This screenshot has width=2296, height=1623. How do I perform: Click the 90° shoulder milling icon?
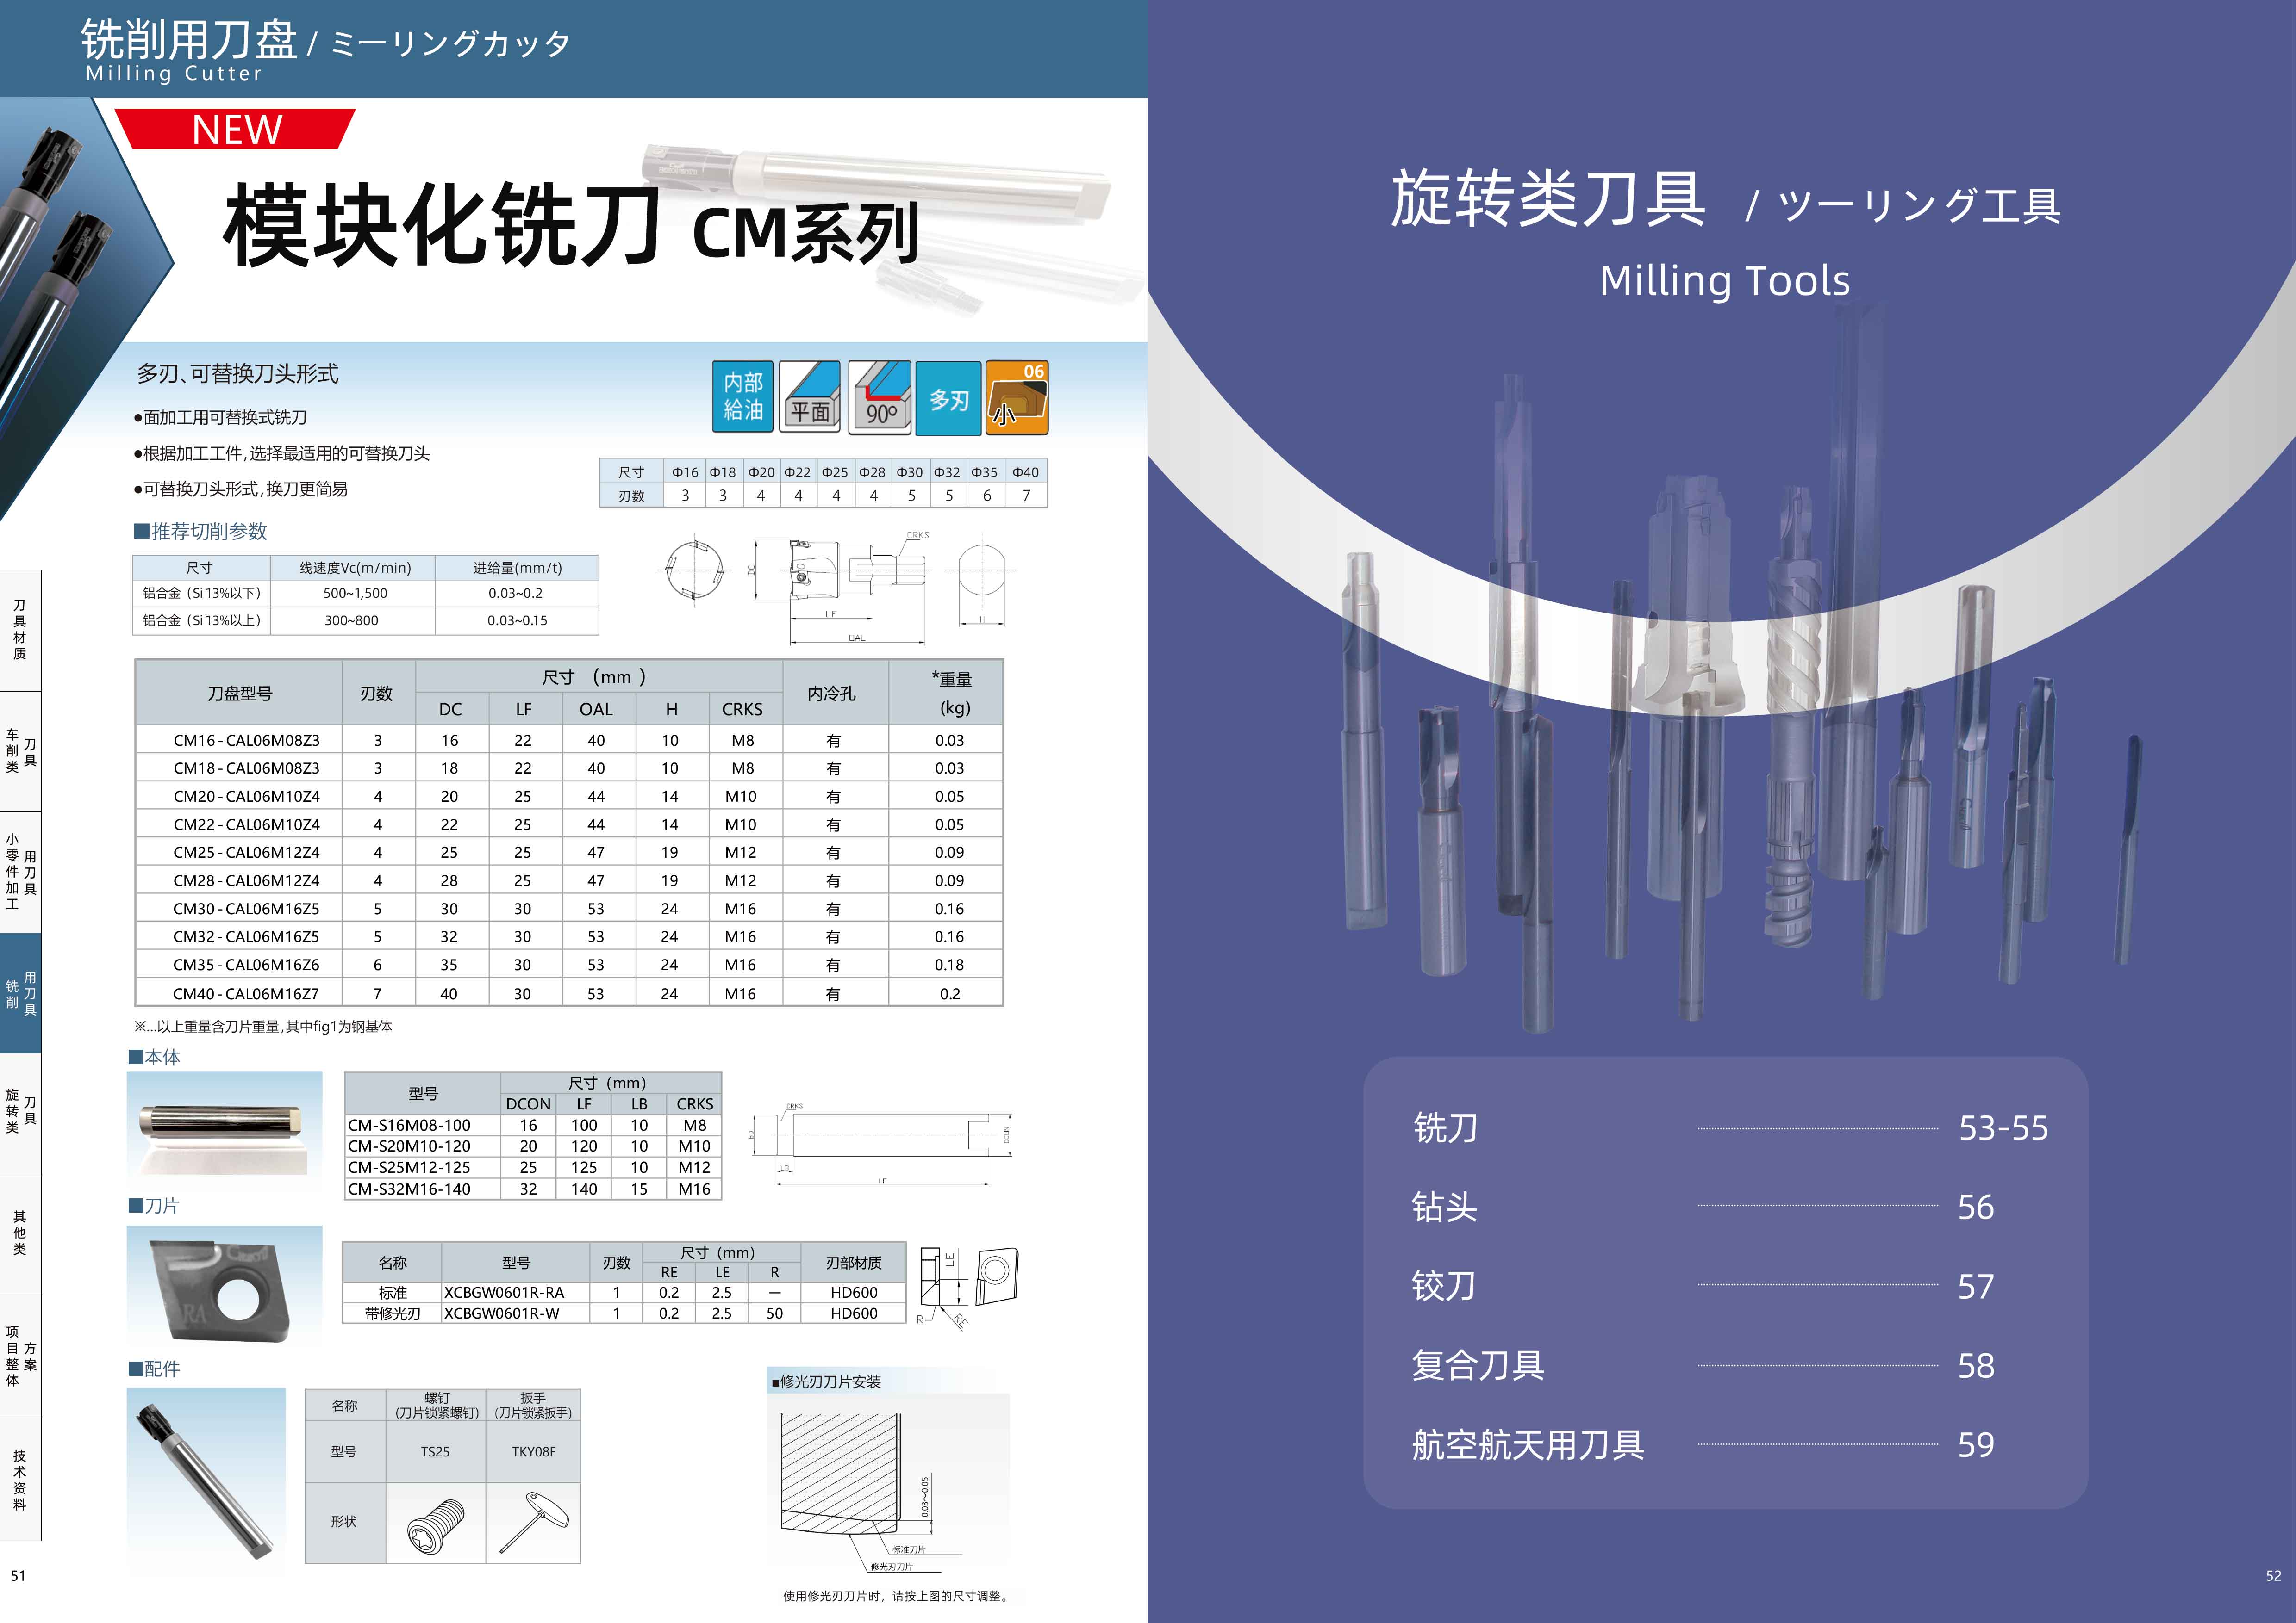(879, 397)
